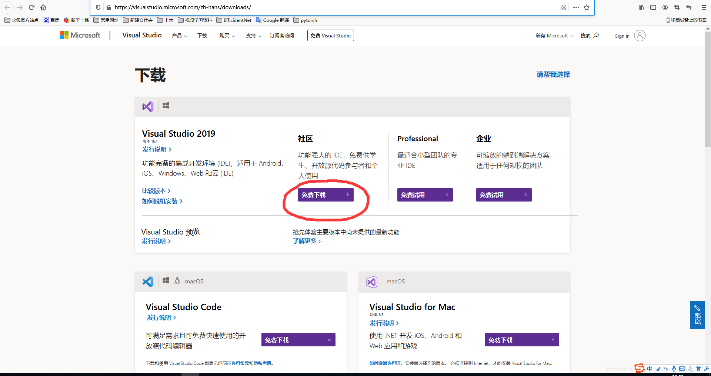Viewport: 711px width, 376px height.
Task: Click the Windows icon in VS Code card header
Action: click(x=166, y=281)
